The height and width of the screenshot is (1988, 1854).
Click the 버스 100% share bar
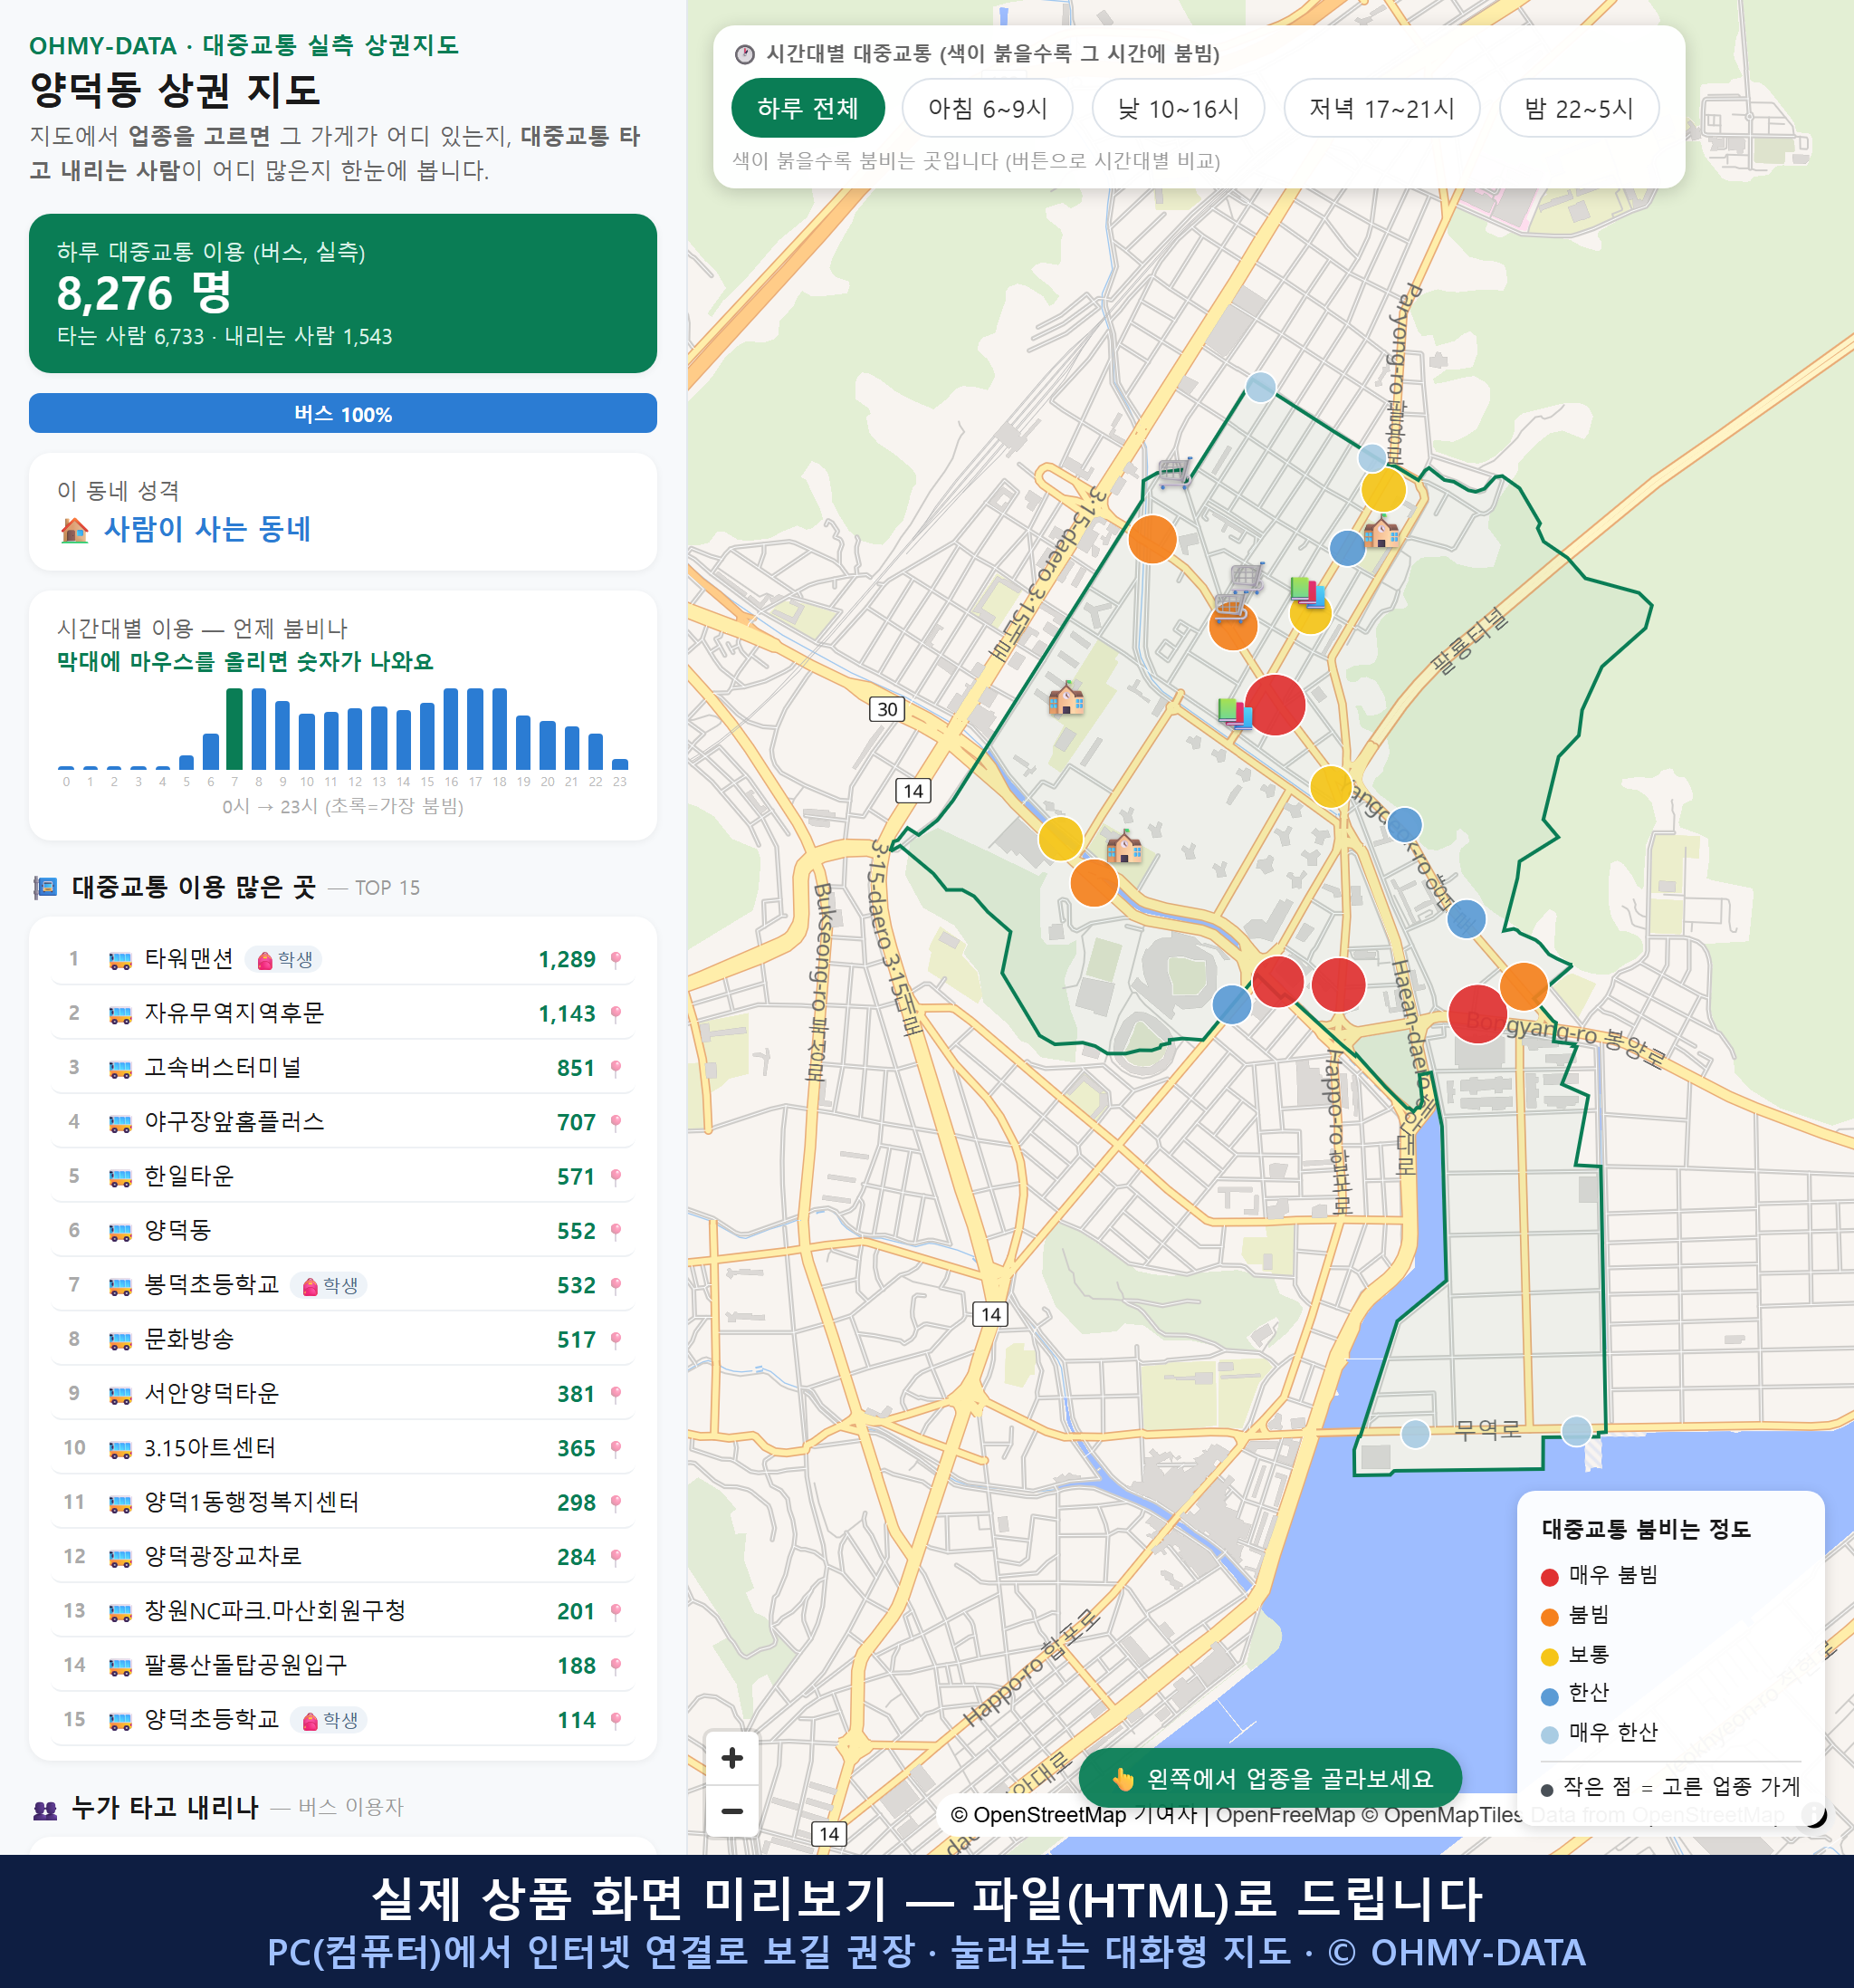coord(343,413)
